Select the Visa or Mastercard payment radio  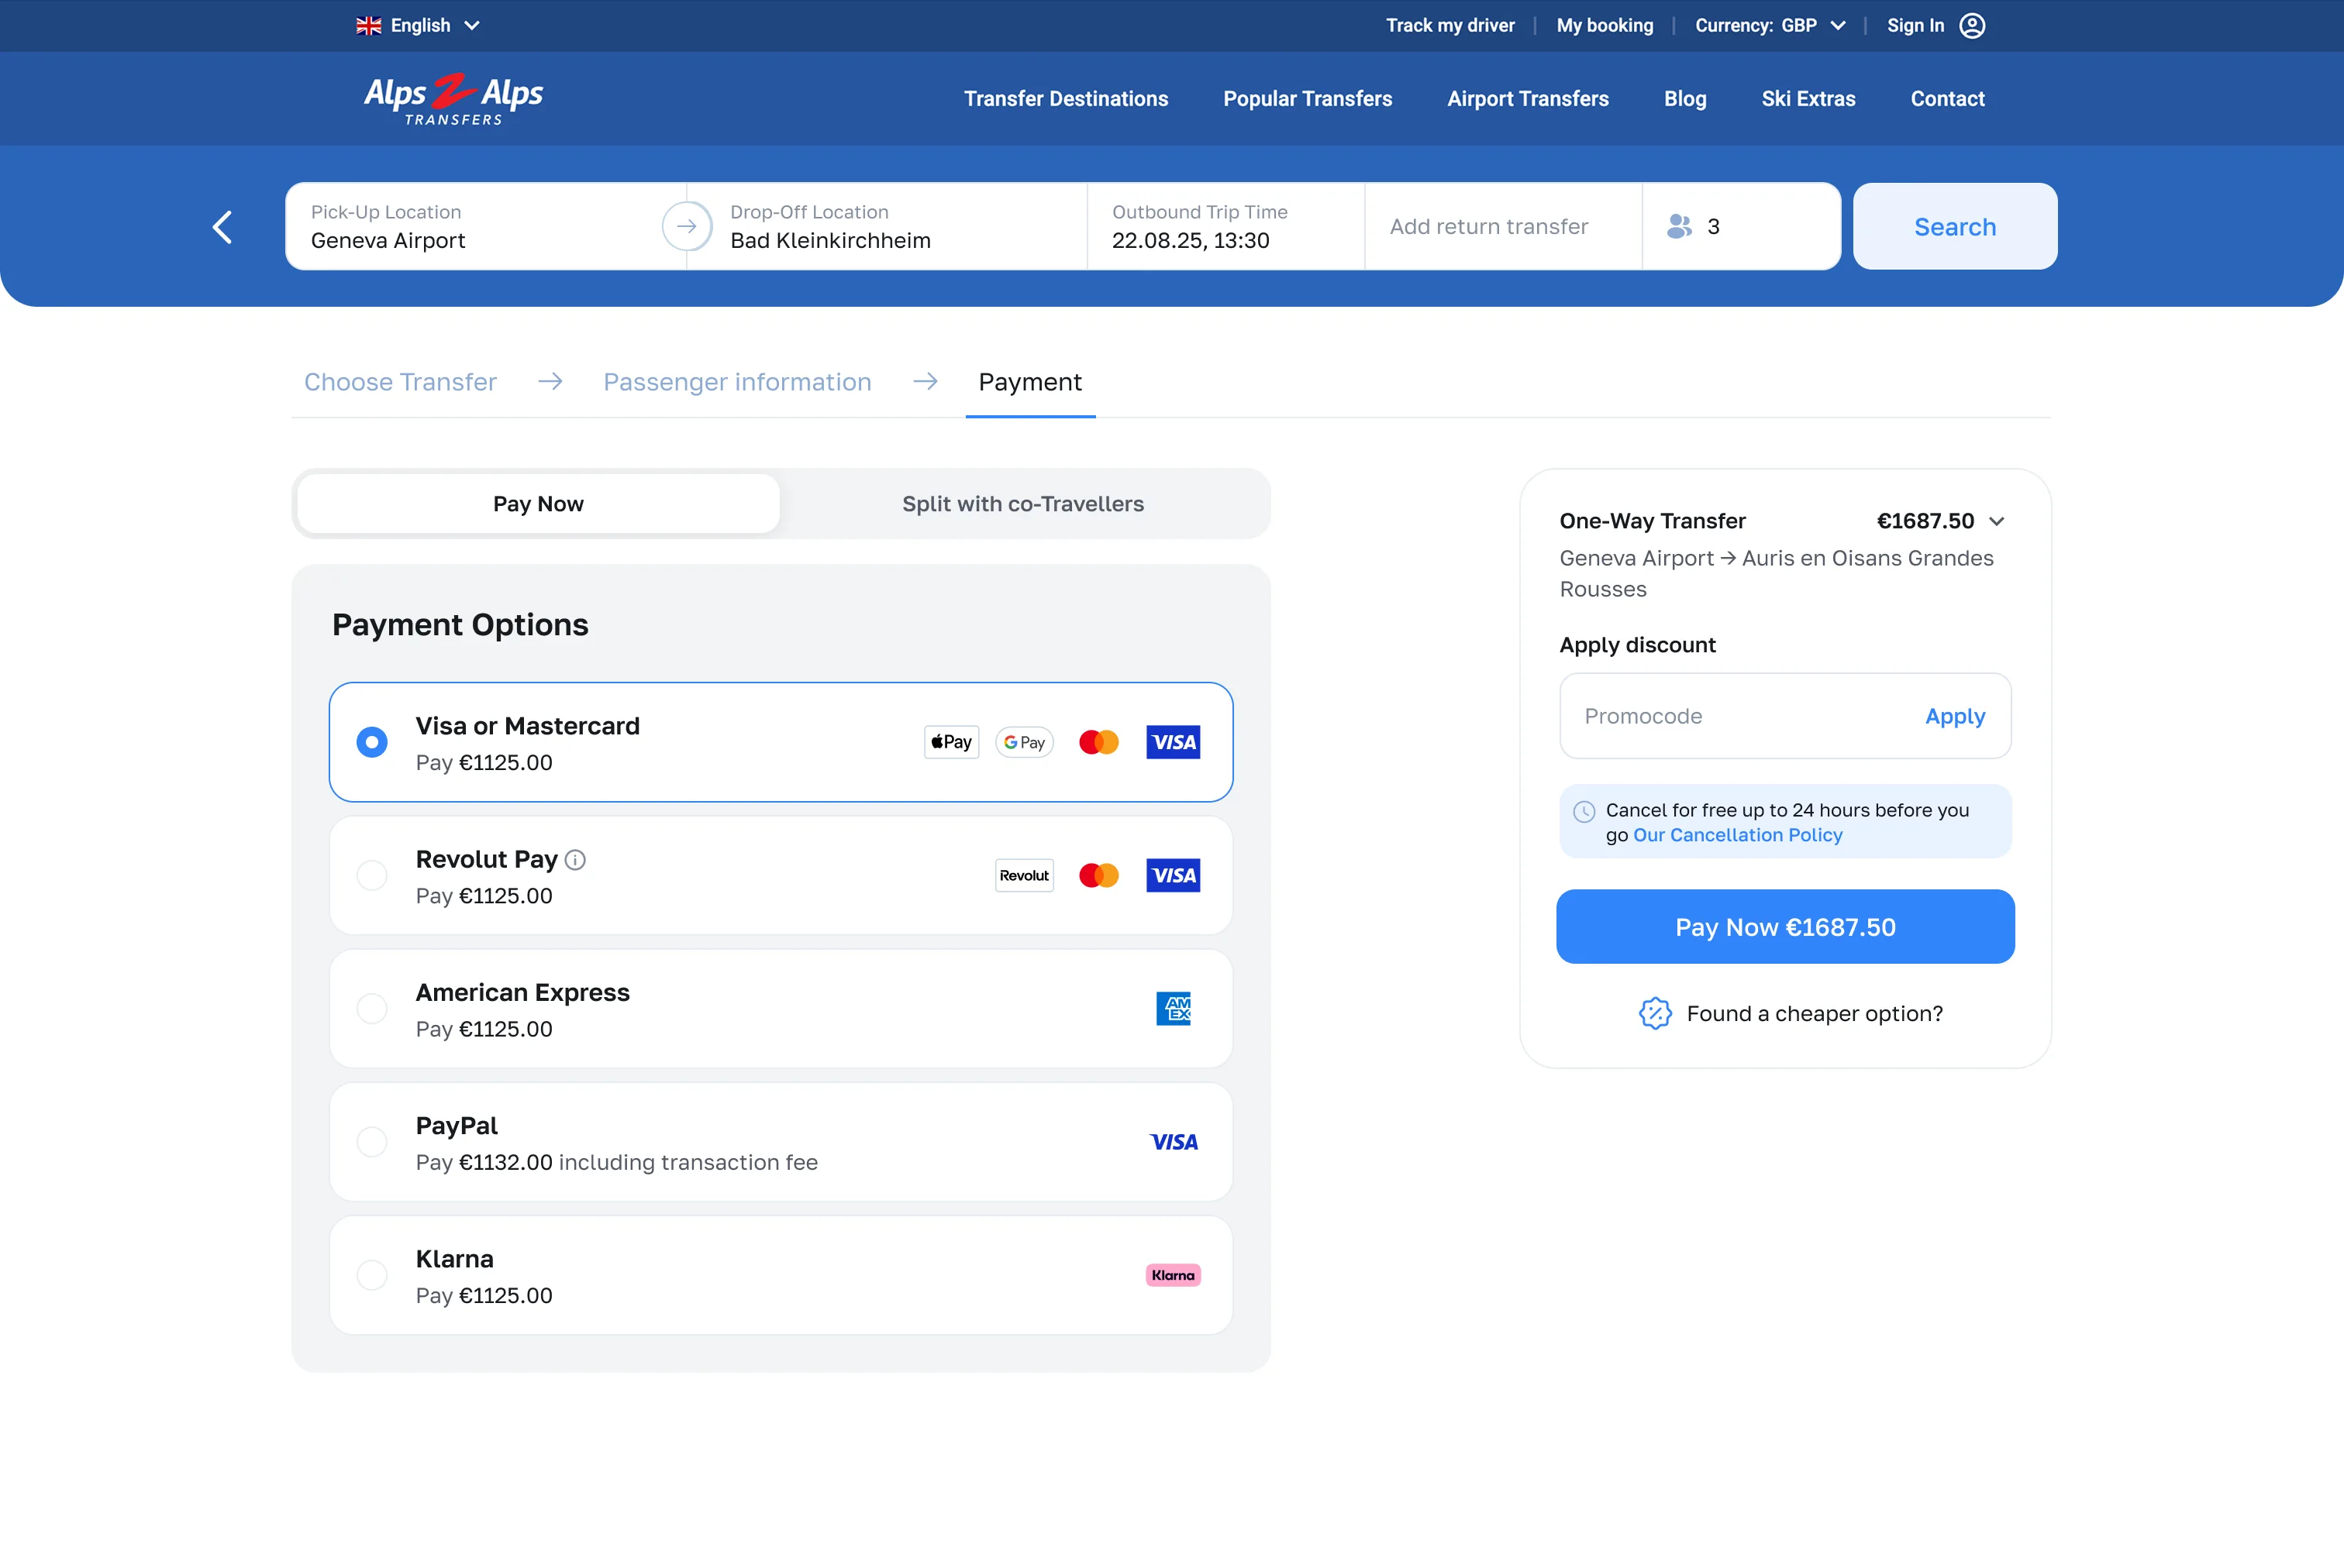[x=371, y=742]
